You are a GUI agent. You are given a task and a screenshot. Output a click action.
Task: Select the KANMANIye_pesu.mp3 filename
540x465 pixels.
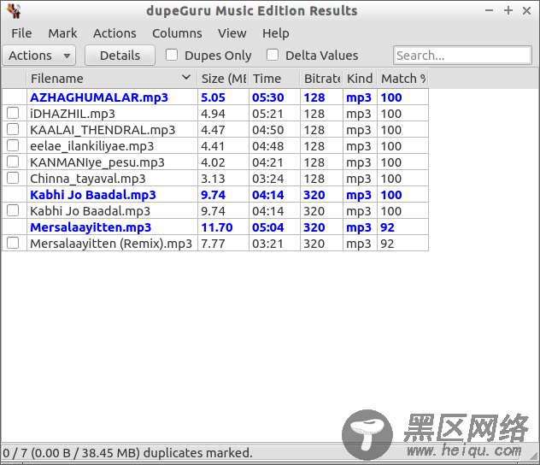(97, 162)
